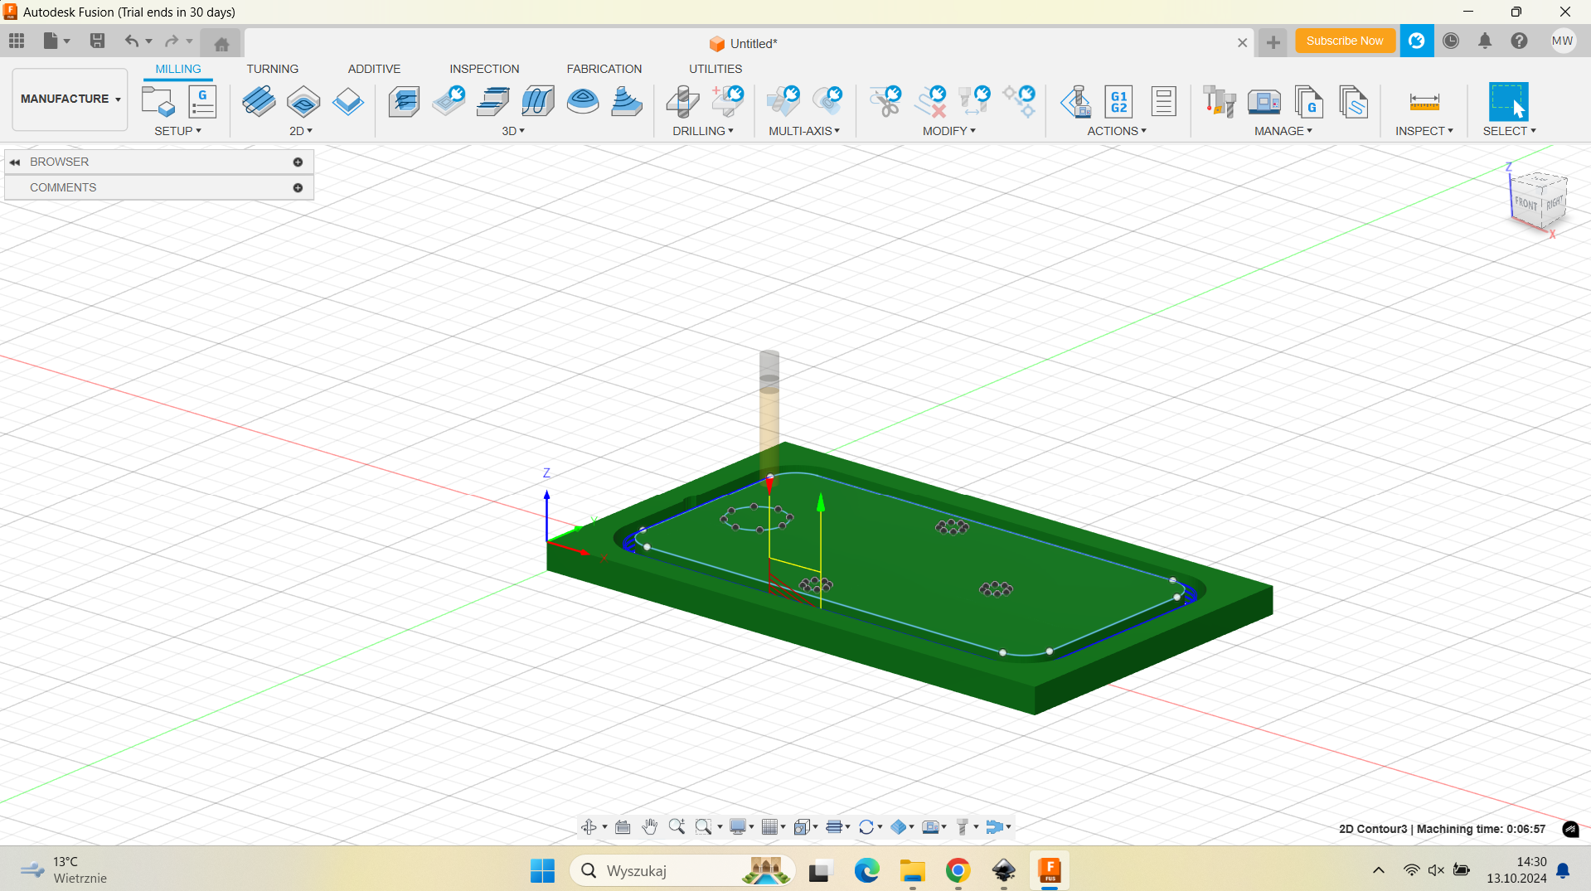Screen dimensions: 1591x891
Task: Open the Tool Library icon
Action: [x=1220, y=102]
